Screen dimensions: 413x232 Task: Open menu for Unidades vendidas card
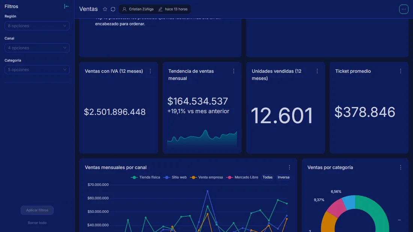(x=317, y=71)
